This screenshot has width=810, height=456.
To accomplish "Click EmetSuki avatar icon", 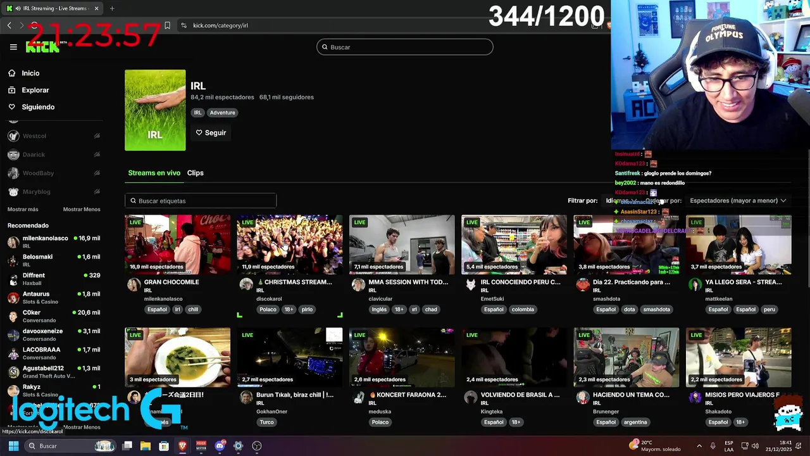I will click(470, 284).
